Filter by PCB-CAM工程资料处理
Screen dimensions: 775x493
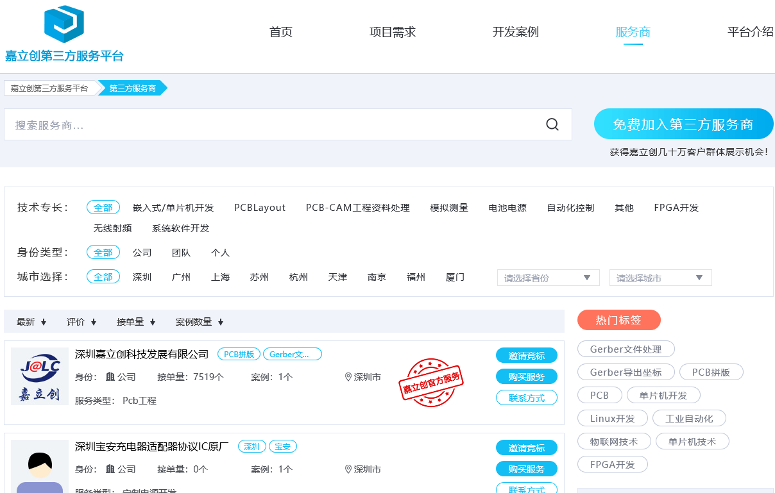(x=358, y=208)
